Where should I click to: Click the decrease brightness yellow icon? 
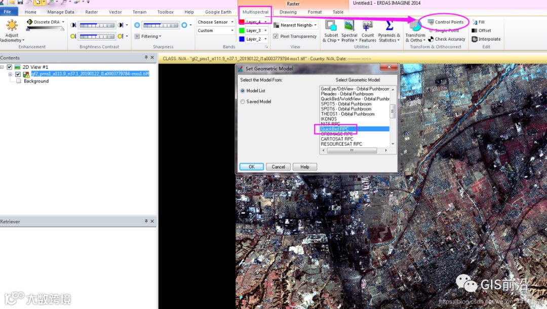point(73,36)
